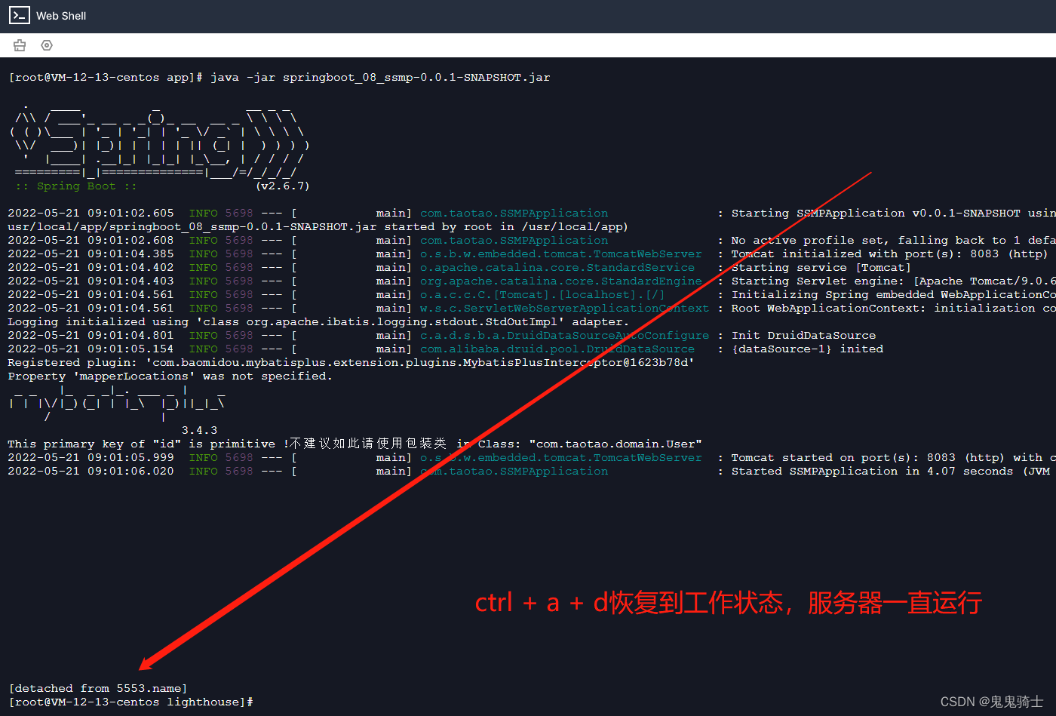Click "Init DruidDataSource" log message
Viewport: 1056px width, 716px height.
[803, 335]
